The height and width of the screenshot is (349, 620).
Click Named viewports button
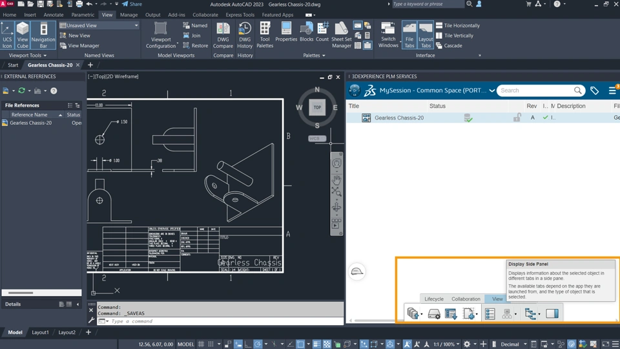(195, 25)
